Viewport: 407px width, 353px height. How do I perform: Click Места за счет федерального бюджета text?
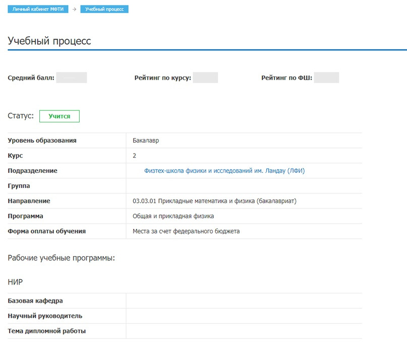pyautogui.click(x=186, y=231)
